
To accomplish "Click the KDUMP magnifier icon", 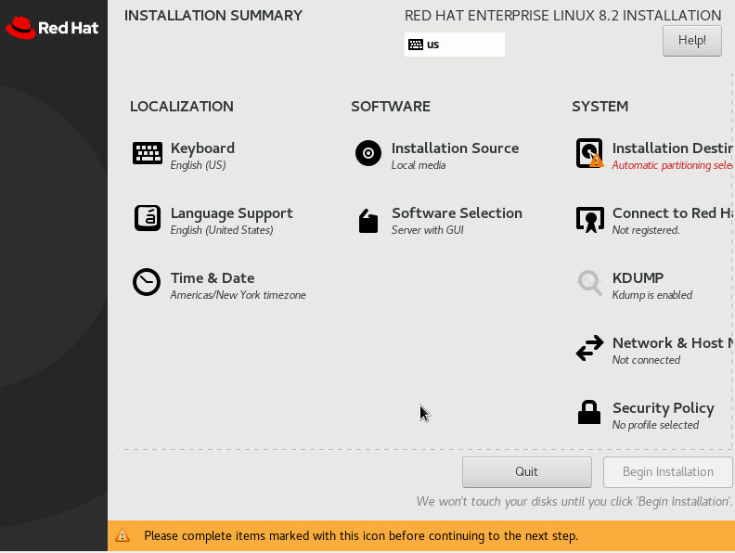I will (x=589, y=283).
